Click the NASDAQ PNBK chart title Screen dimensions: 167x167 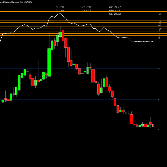pyautogui.click(x=25, y=2)
